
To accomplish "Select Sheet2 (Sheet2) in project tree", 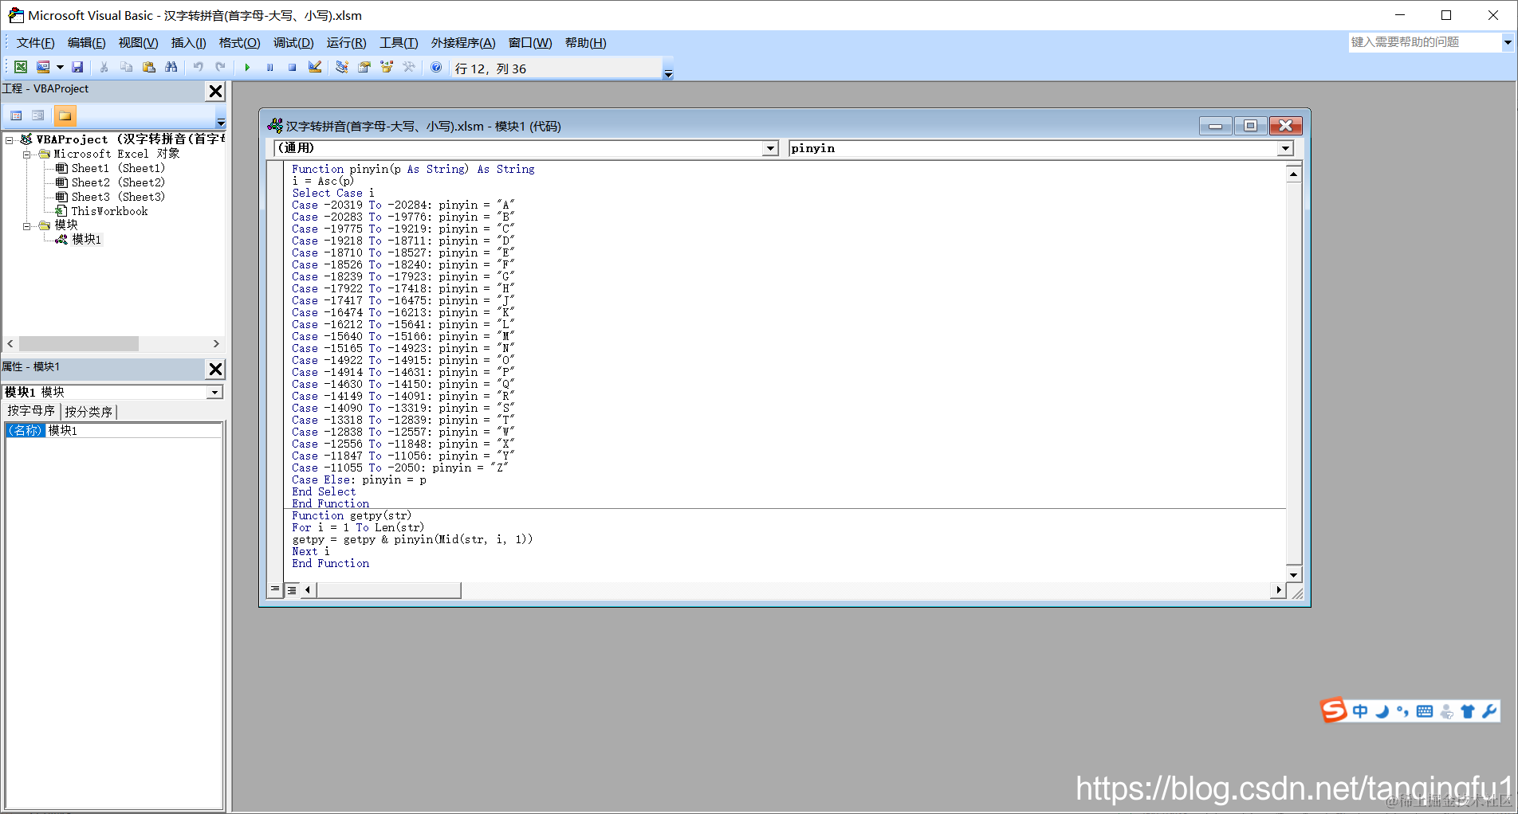I will [118, 182].
